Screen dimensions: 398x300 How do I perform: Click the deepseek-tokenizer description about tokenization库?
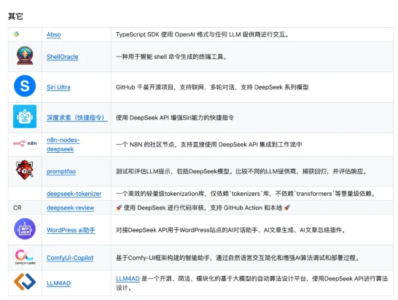(246, 194)
